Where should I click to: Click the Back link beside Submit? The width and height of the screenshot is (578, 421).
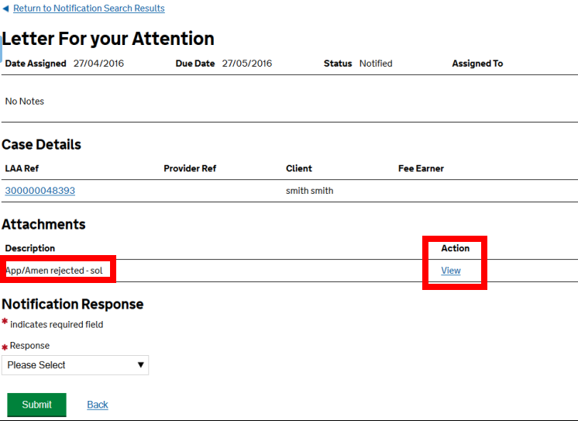[x=98, y=405]
